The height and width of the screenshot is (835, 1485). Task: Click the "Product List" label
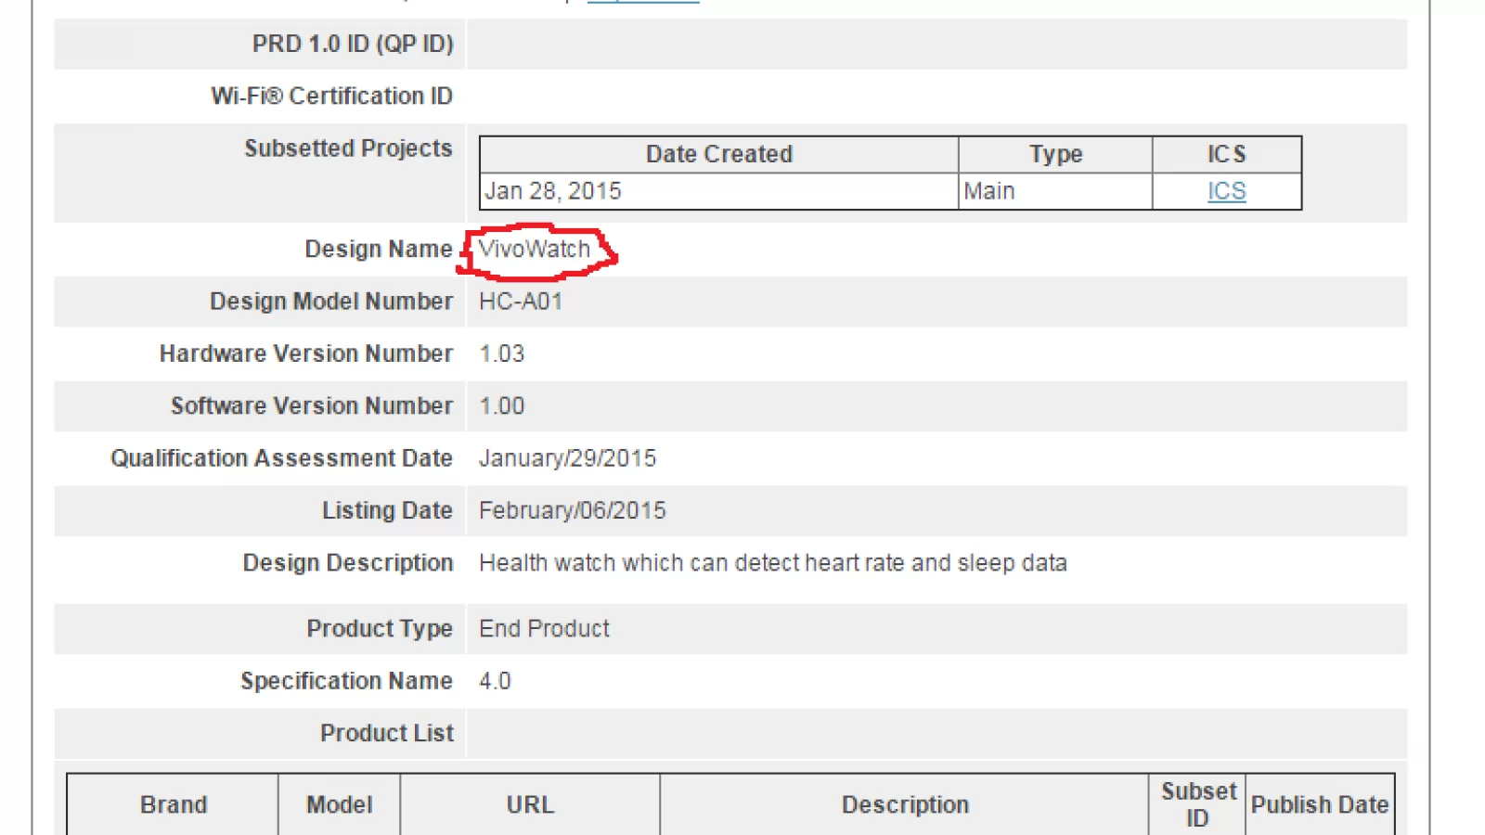(387, 733)
